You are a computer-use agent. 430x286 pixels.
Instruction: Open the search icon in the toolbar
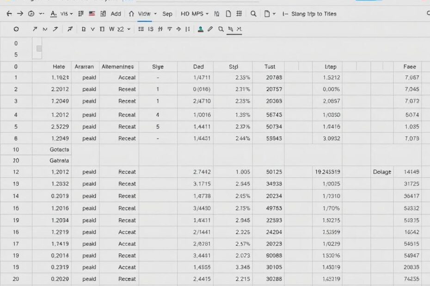click(252, 14)
